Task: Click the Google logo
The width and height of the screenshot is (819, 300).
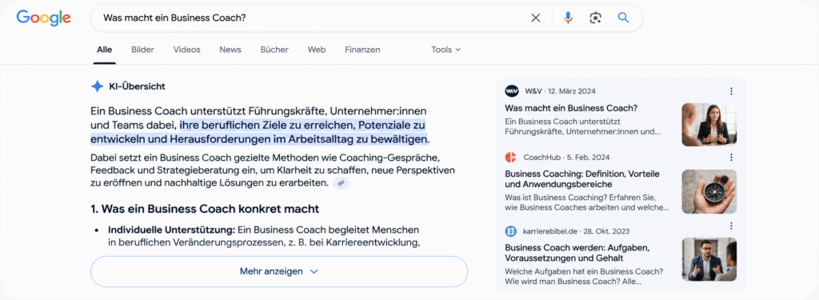Action: pyautogui.click(x=43, y=18)
